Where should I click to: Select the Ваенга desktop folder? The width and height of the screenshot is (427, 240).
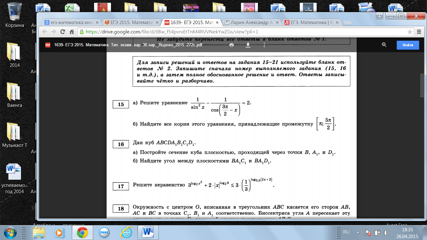click(15, 95)
